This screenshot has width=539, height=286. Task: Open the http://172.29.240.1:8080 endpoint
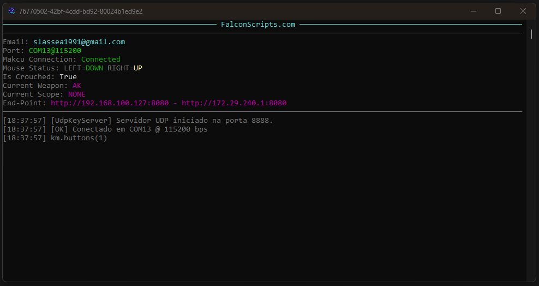(x=234, y=103)
